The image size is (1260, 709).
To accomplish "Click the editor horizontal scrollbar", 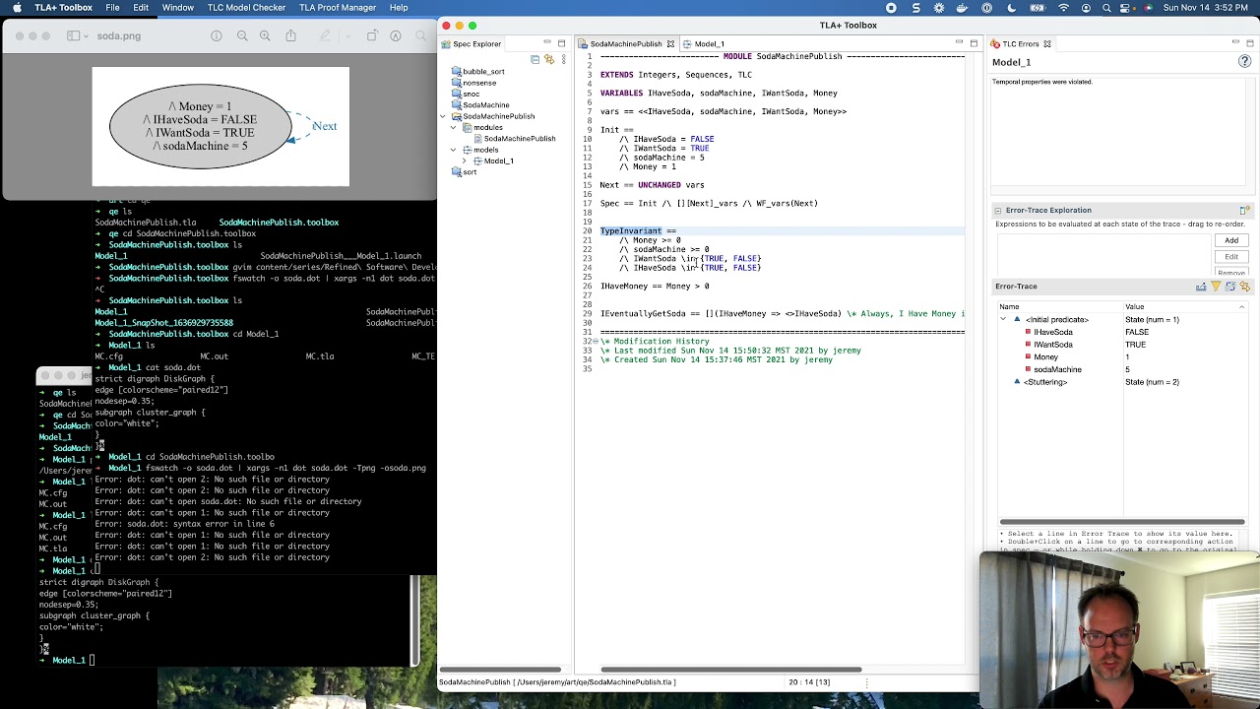I will click(x=730, y=670).
